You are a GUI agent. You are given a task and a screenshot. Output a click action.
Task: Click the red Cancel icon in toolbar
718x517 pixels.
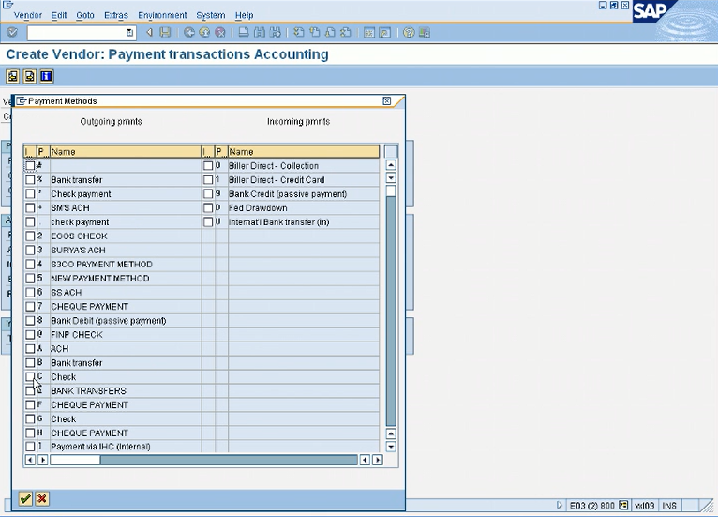point(220,33)
